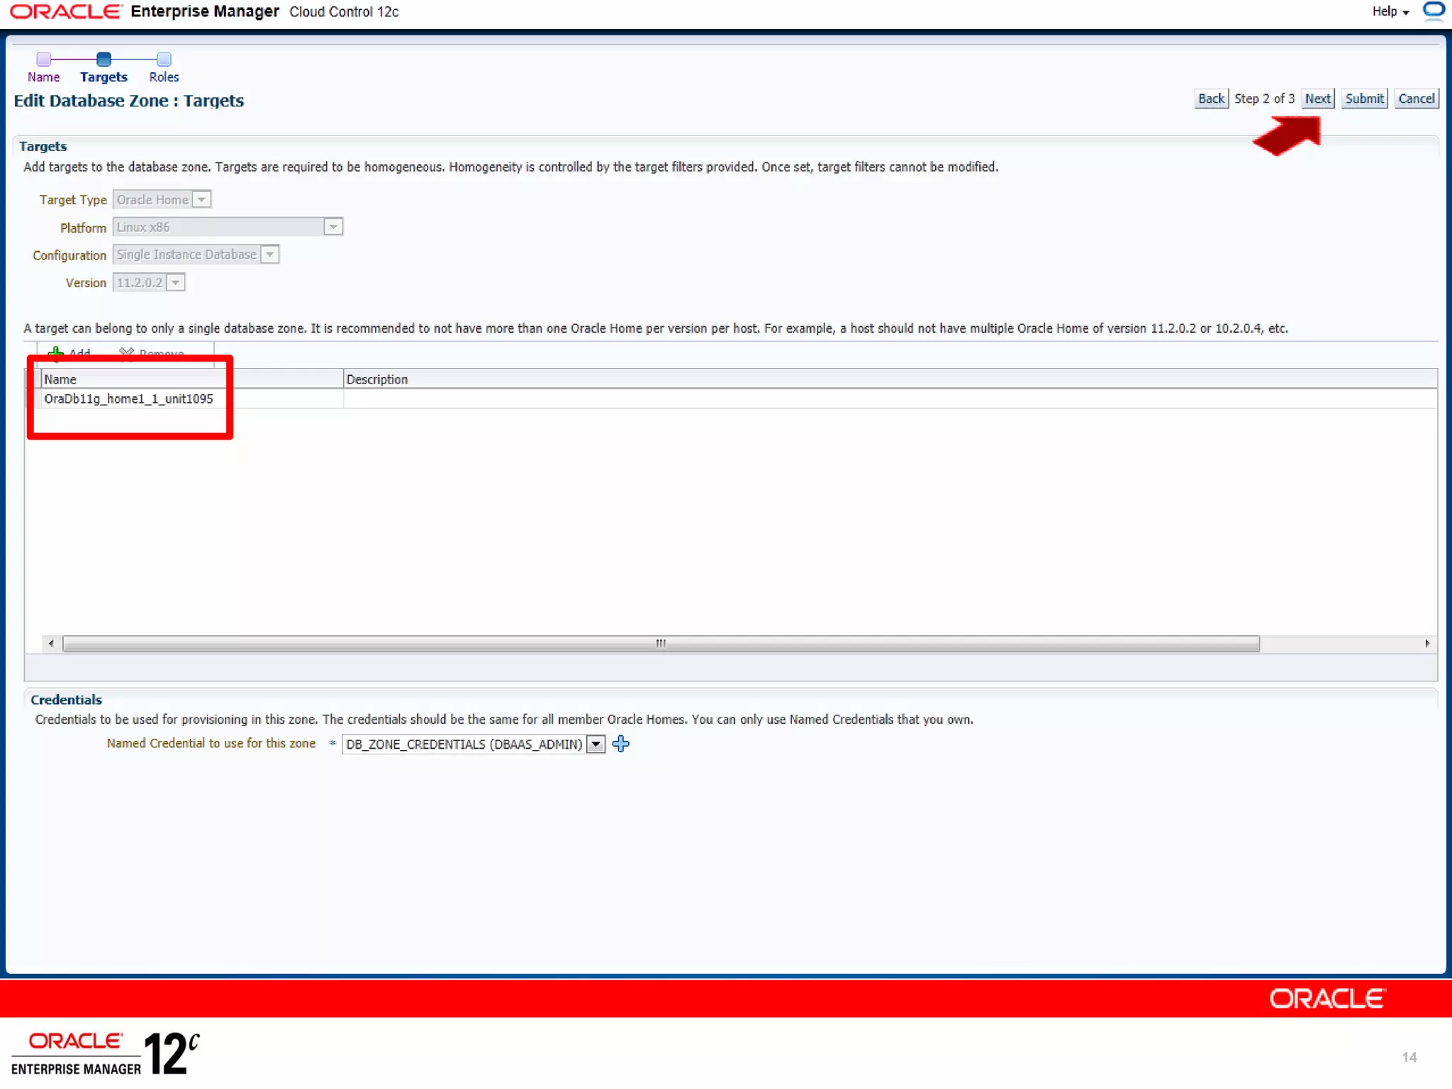This screenshot has height=1089, width=1452.
Task: Expand the Configuration dropdown
Action: [270, 255]
